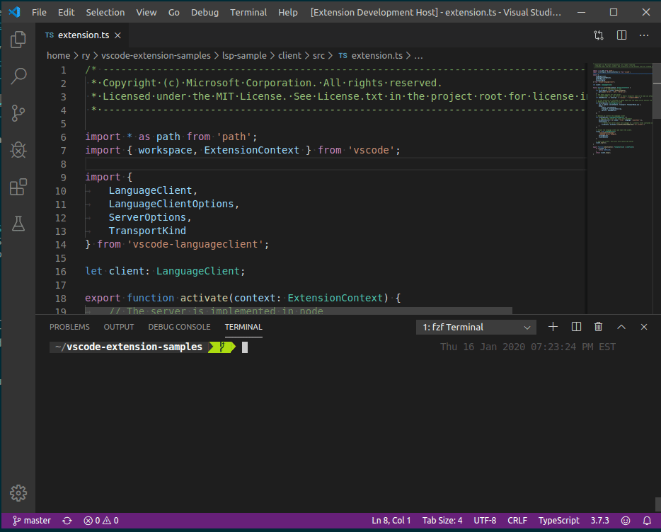Create a new terminal with plus icon

[x=553, y=327]
